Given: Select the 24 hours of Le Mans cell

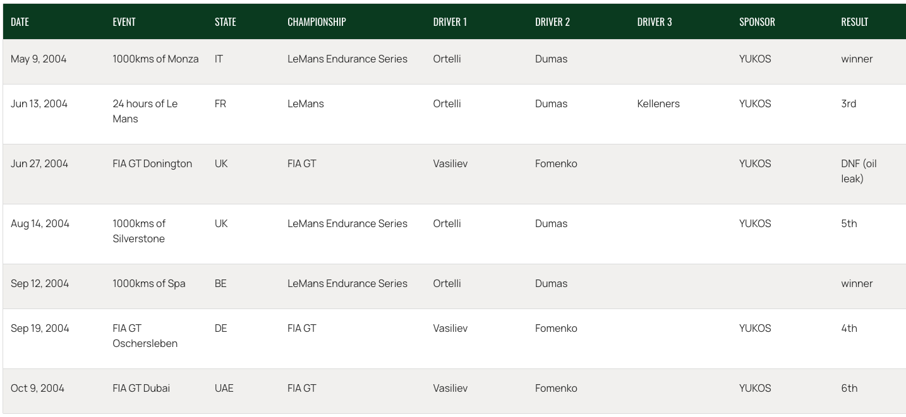Looking at the screenshot, I should click(x=145, y=111).
